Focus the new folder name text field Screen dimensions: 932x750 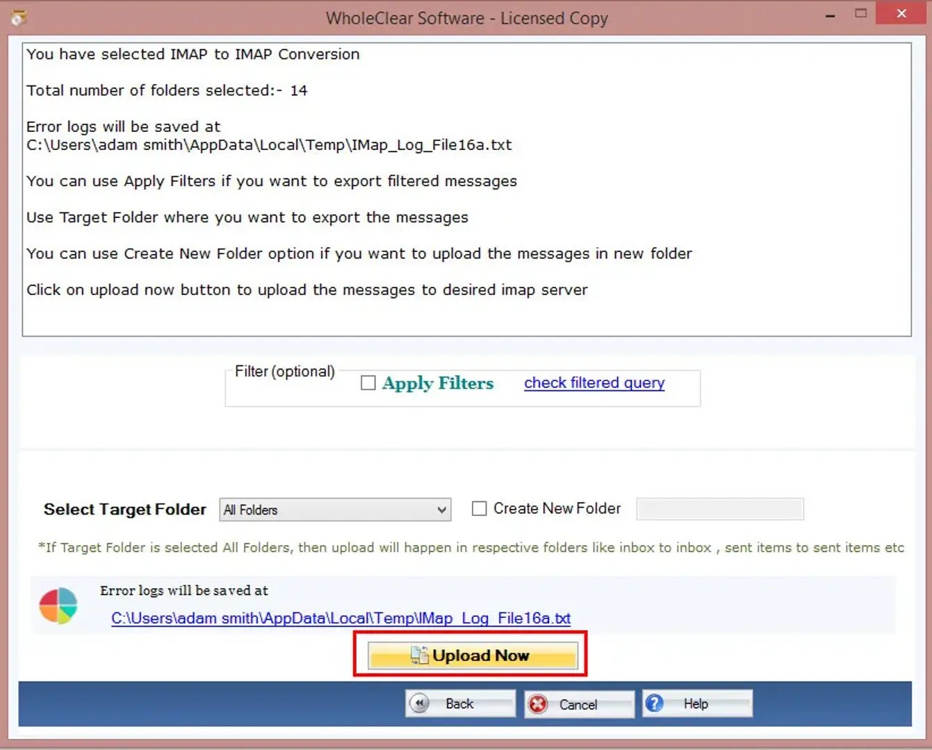point(720,509)
